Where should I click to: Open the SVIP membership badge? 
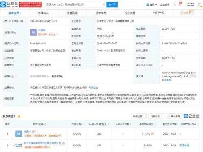(190, 4)
